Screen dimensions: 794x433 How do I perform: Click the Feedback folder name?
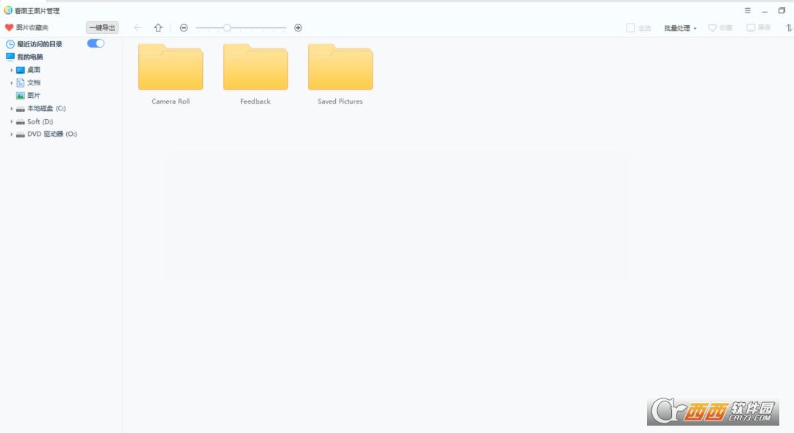pos(255,101)
